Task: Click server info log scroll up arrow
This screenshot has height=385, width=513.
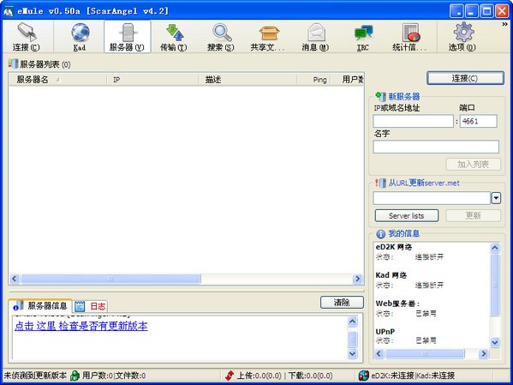Action: 352,322
